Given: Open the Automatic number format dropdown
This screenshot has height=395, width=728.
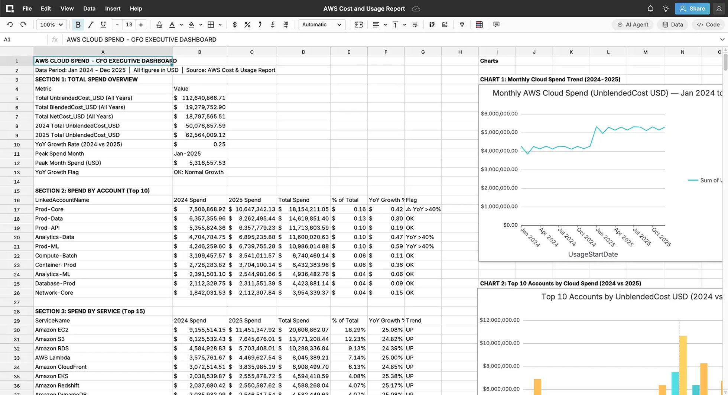Looking at the screenshot, I should [322, 25].
